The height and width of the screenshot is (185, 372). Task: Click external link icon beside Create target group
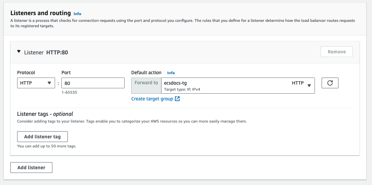tap(178, 99)
